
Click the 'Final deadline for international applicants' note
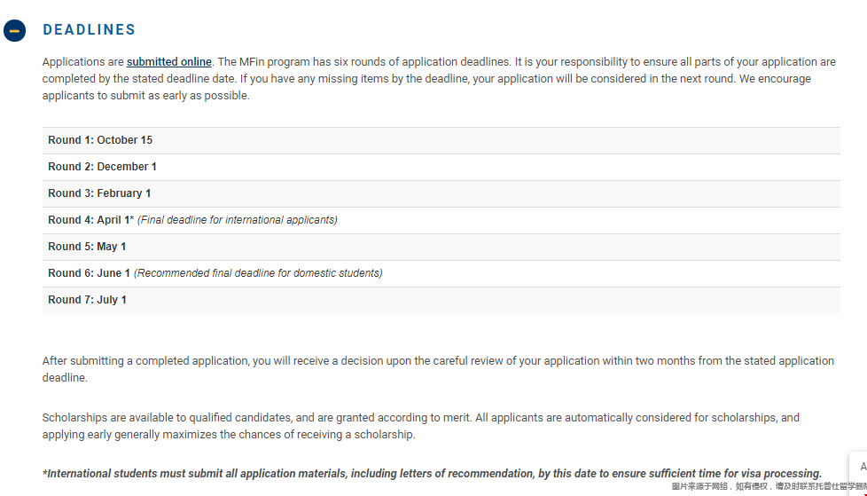click(x=238, y=220)
